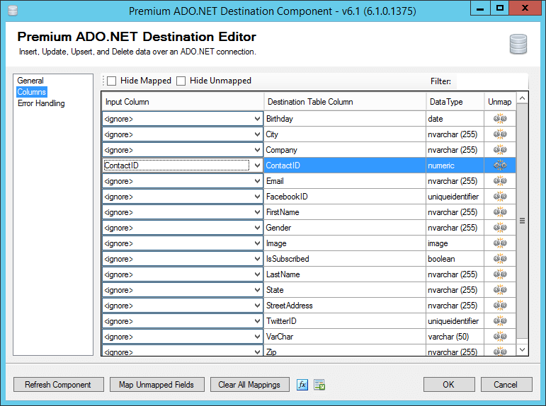The image size is (546, 406).
Task: Confirm with the OK button
Action: coord(449,385)
